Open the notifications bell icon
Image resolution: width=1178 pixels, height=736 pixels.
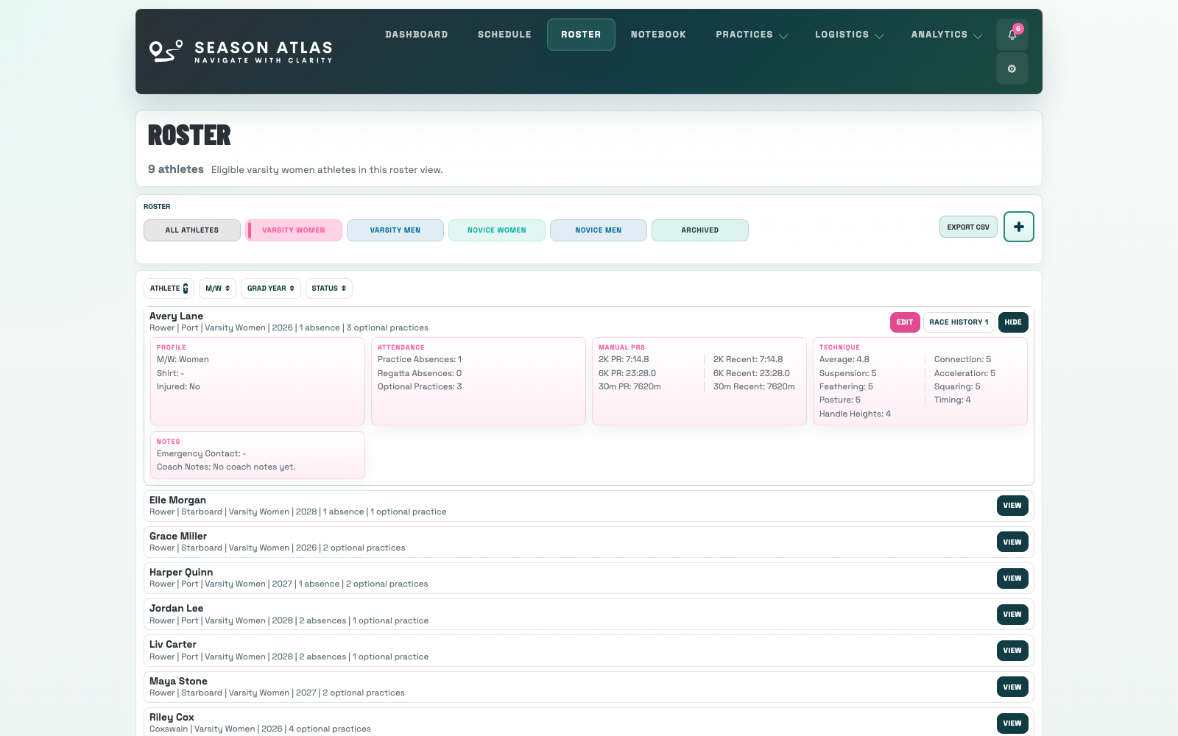coord(1012,35)
